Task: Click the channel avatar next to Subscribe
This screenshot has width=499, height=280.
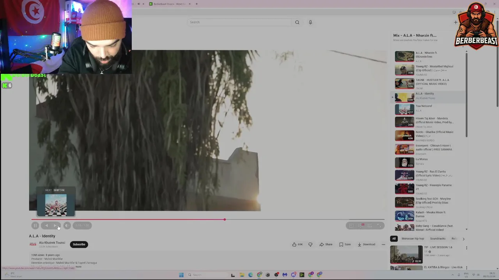Action: point(33,244)
